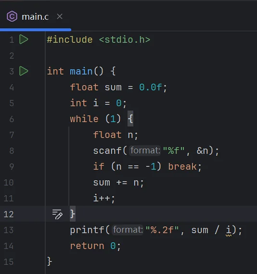Screen dimensions: 257x274
Task: Click the <stdio.h> include header
Action: [x=125, y=40]
